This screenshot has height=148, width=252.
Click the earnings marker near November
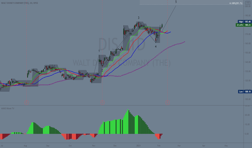point(102,103)
